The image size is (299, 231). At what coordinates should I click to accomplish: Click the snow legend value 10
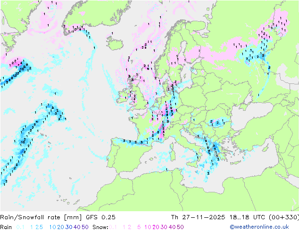pos(148,227)
